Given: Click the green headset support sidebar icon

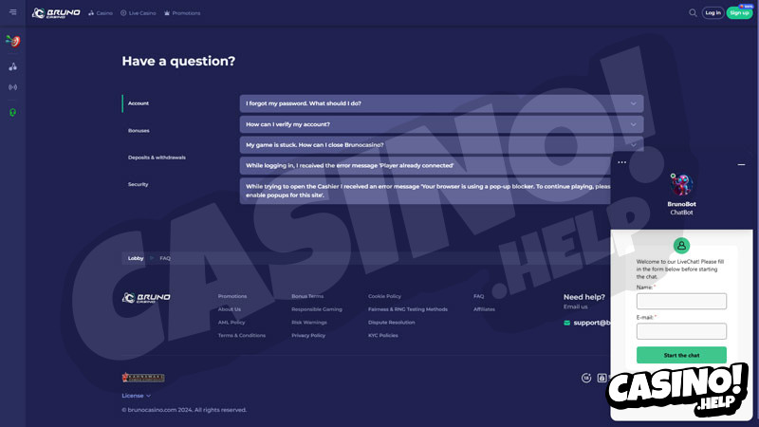Looking at the screenshot, I should pyautogui.click(x=13, y=112).
